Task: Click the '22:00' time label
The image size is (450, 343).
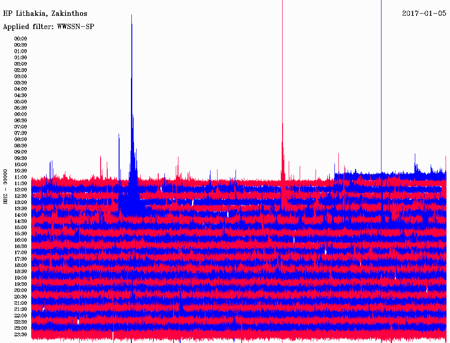Action: click(21, 316)
